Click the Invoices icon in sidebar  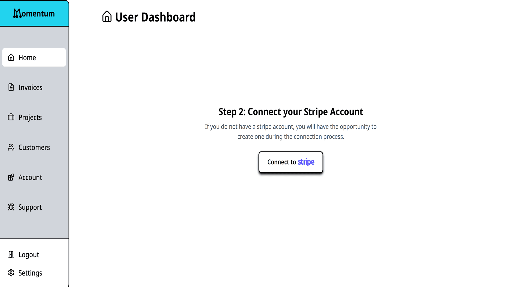pos(11,87)
